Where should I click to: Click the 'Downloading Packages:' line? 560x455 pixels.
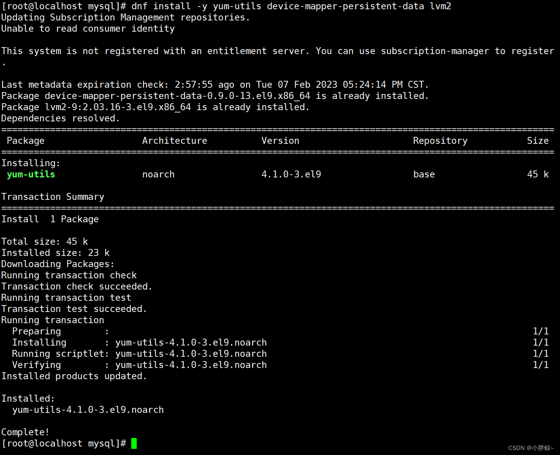point(58,264)
